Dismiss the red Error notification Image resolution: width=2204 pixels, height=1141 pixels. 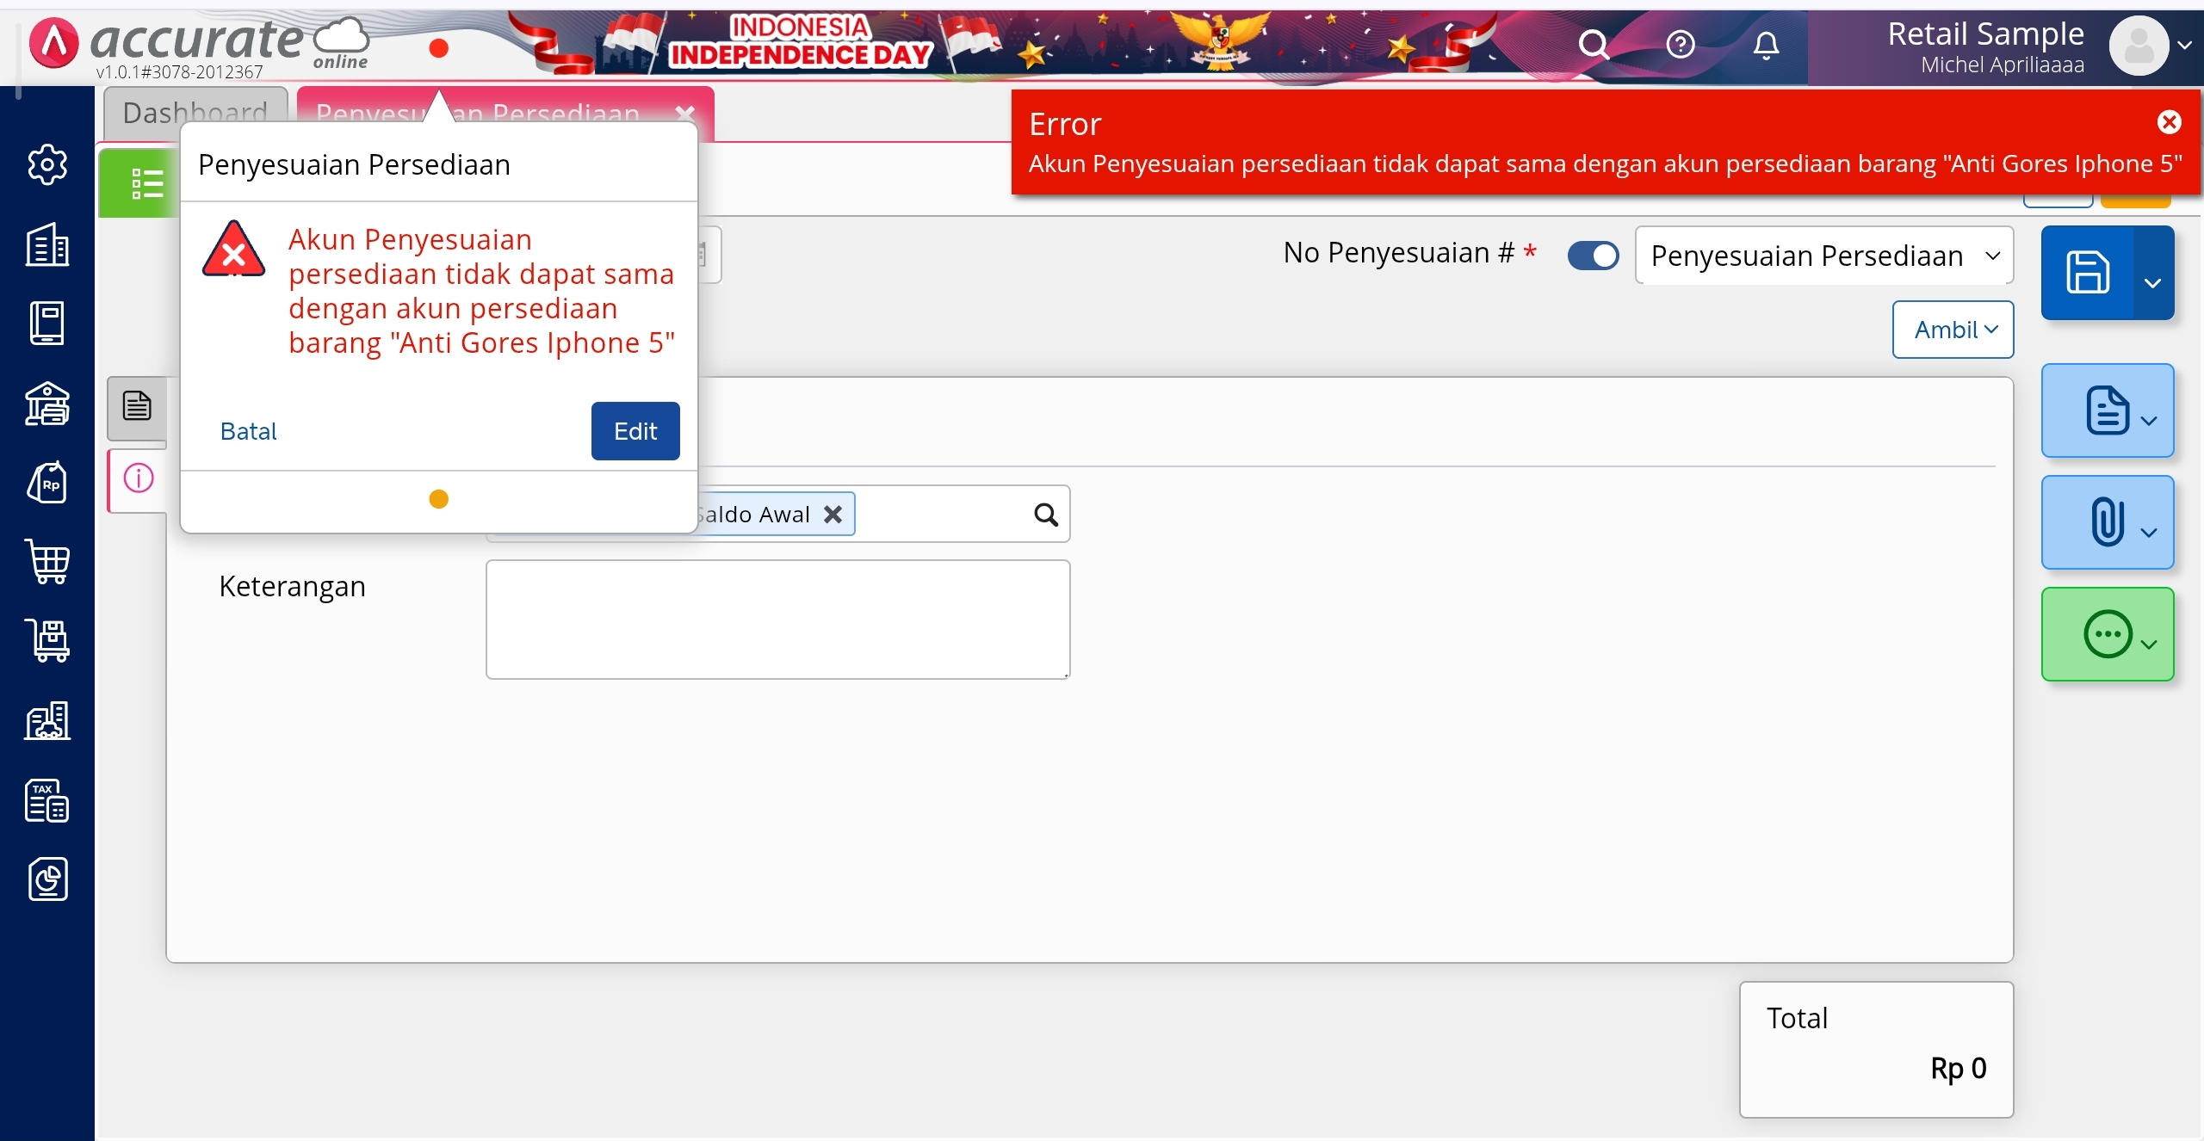pos(2169,122)
